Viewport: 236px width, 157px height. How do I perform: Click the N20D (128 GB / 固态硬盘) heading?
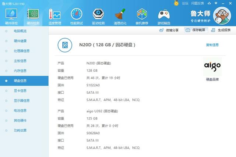point(107,45)
